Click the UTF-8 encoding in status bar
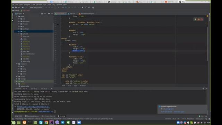 coord(183,119)
